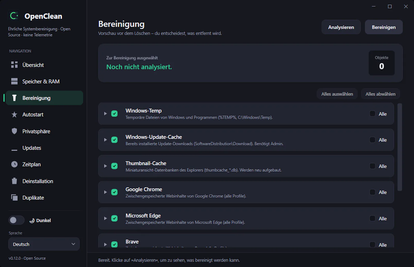Uncheck the Google Chrome checkbox
Image resolution: width=414 pixels, height=267 pixels.
114,192
